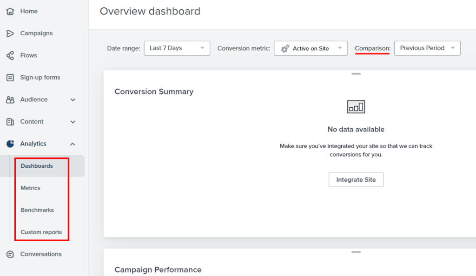Viewport: 476px width, 276px height.
Task: Go to Benchmarks in the sidebar
Action: pyautogui.click(x=37, y=210)
